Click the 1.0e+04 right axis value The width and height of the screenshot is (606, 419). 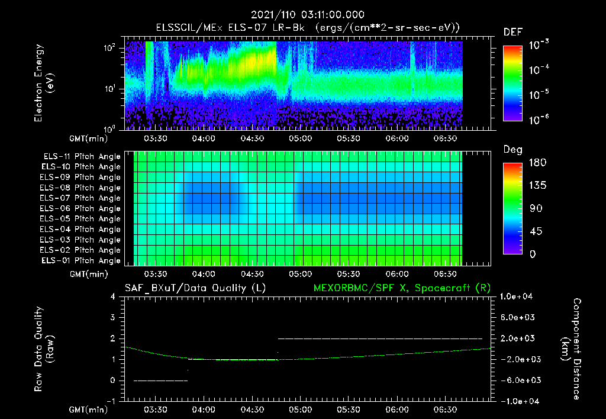point(516,296)
